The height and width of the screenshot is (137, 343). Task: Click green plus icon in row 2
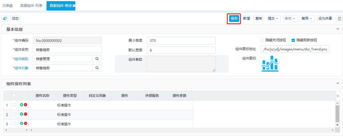tap(21, 114)
